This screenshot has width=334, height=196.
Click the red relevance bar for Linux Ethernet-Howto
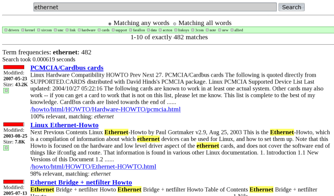point(14,124)
